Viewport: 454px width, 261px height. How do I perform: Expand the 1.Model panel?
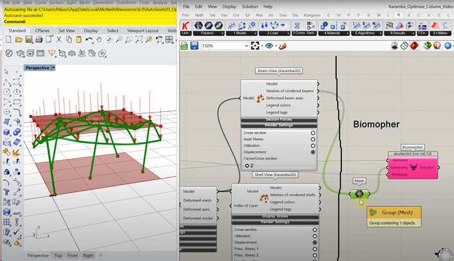[242, 33]
